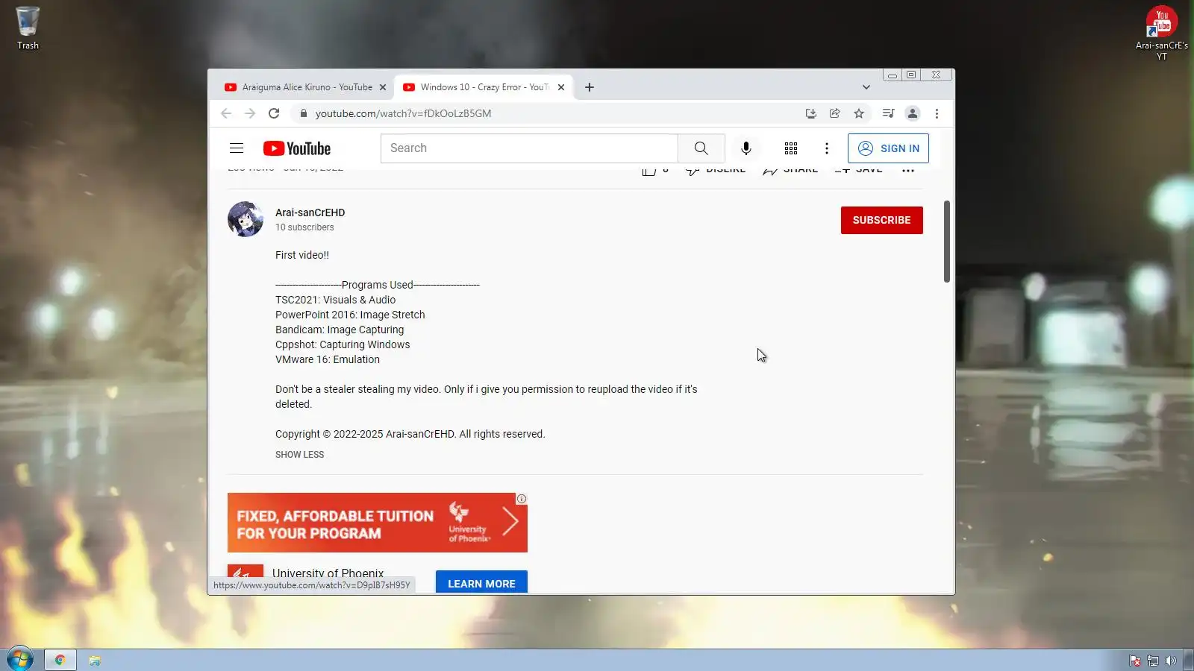The height and width of the screenshot is (671, 1194).
Task: Click the magnifier search button
Action: point(701,148)
